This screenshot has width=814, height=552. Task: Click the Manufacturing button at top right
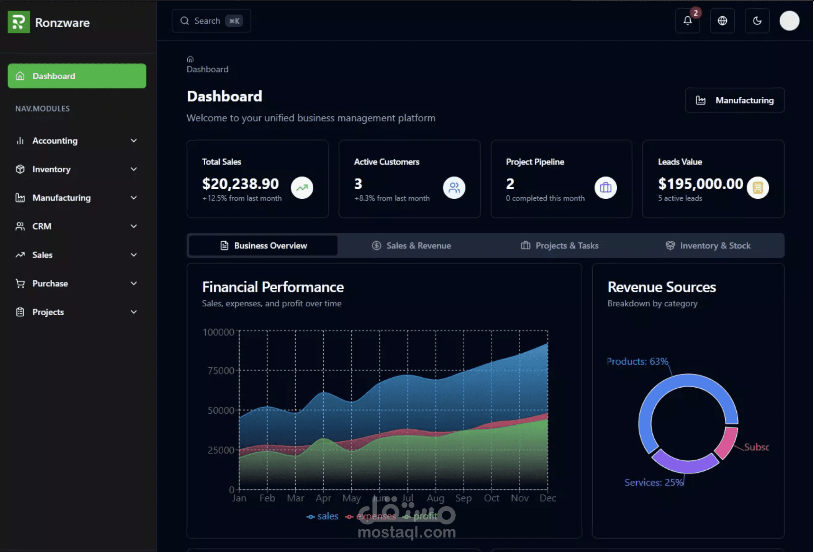tap(734, 100)
